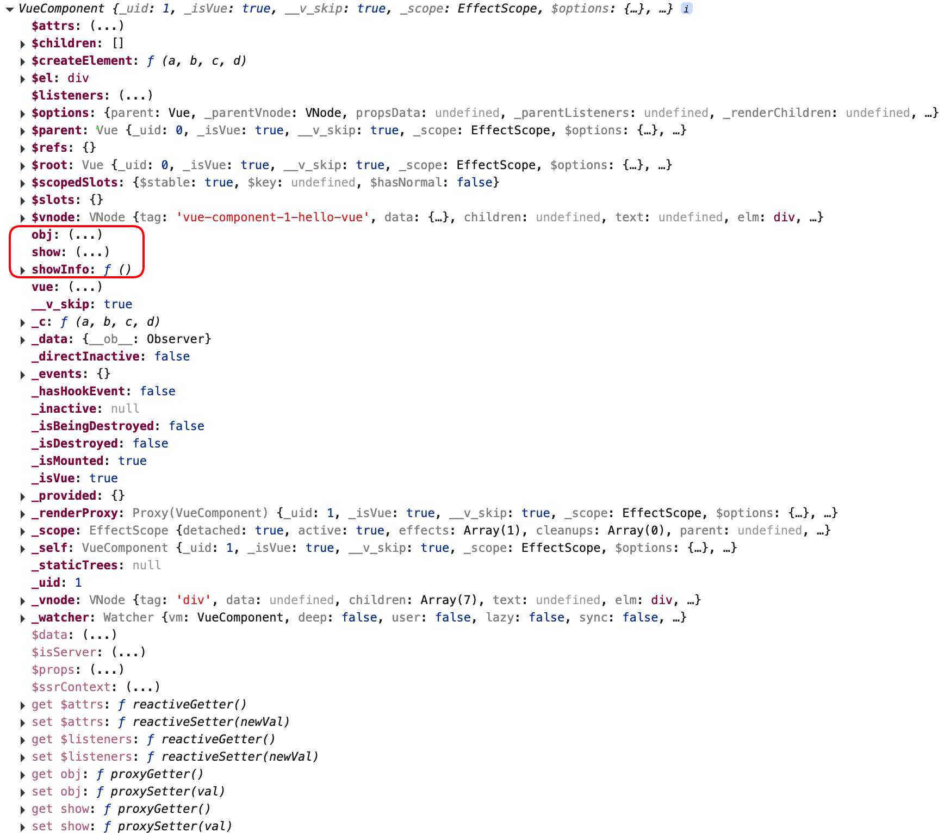Expand the $children array
Viewport: 944px width, 833px height.
click(x=22, y=44)
